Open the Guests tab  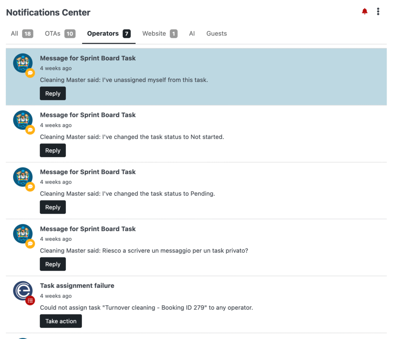click(x=216, y=34)
